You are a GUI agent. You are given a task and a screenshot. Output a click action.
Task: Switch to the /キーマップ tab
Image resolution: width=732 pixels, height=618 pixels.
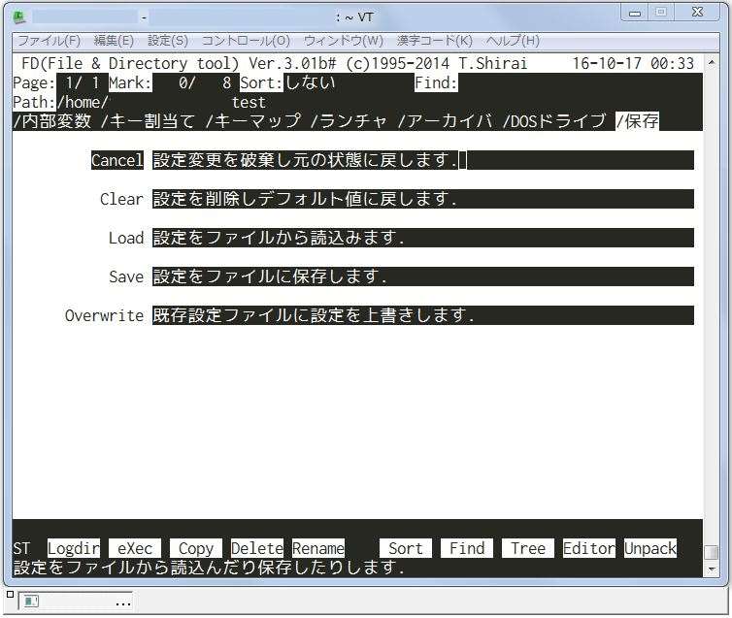(252, 121)
